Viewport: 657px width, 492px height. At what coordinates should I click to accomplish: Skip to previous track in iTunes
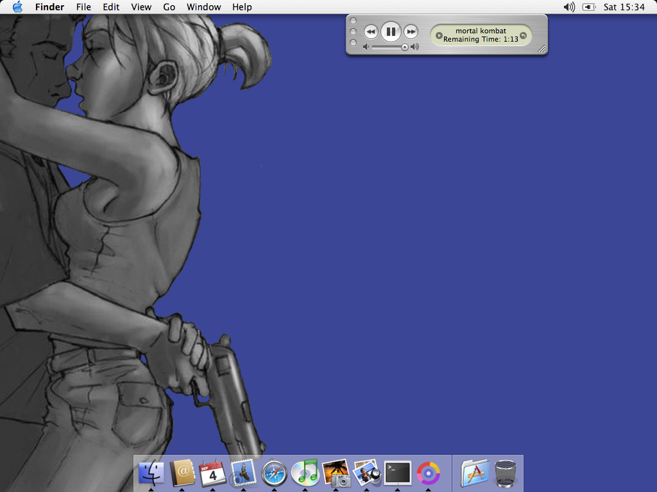[x=371, y=32]
